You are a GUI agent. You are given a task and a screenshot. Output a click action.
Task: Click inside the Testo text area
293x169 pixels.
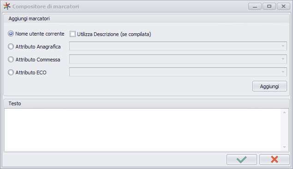point(143,130)
